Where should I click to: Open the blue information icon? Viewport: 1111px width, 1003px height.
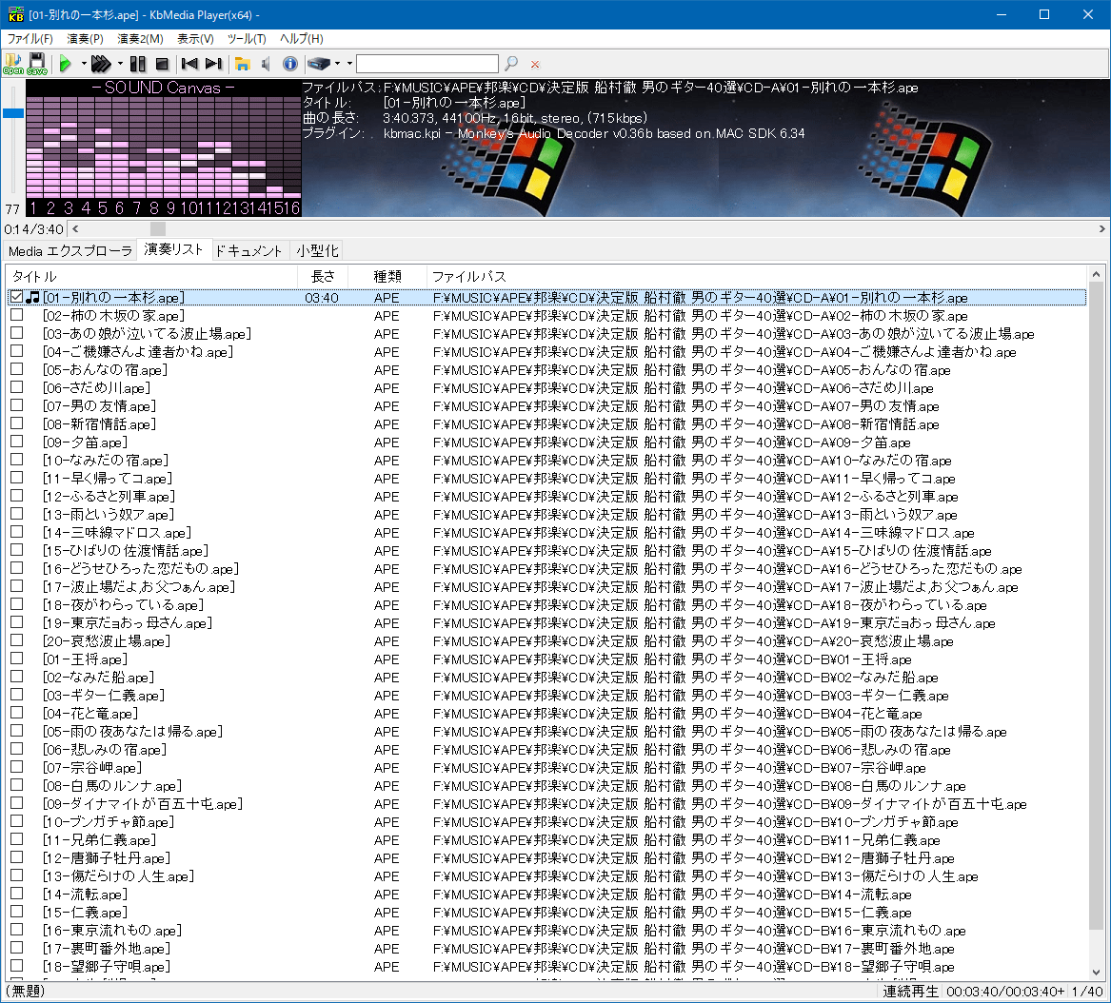[x=289, y=64]
